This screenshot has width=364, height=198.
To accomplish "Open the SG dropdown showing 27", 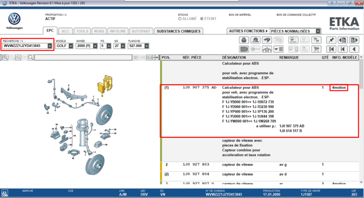I will coord(123,46).
